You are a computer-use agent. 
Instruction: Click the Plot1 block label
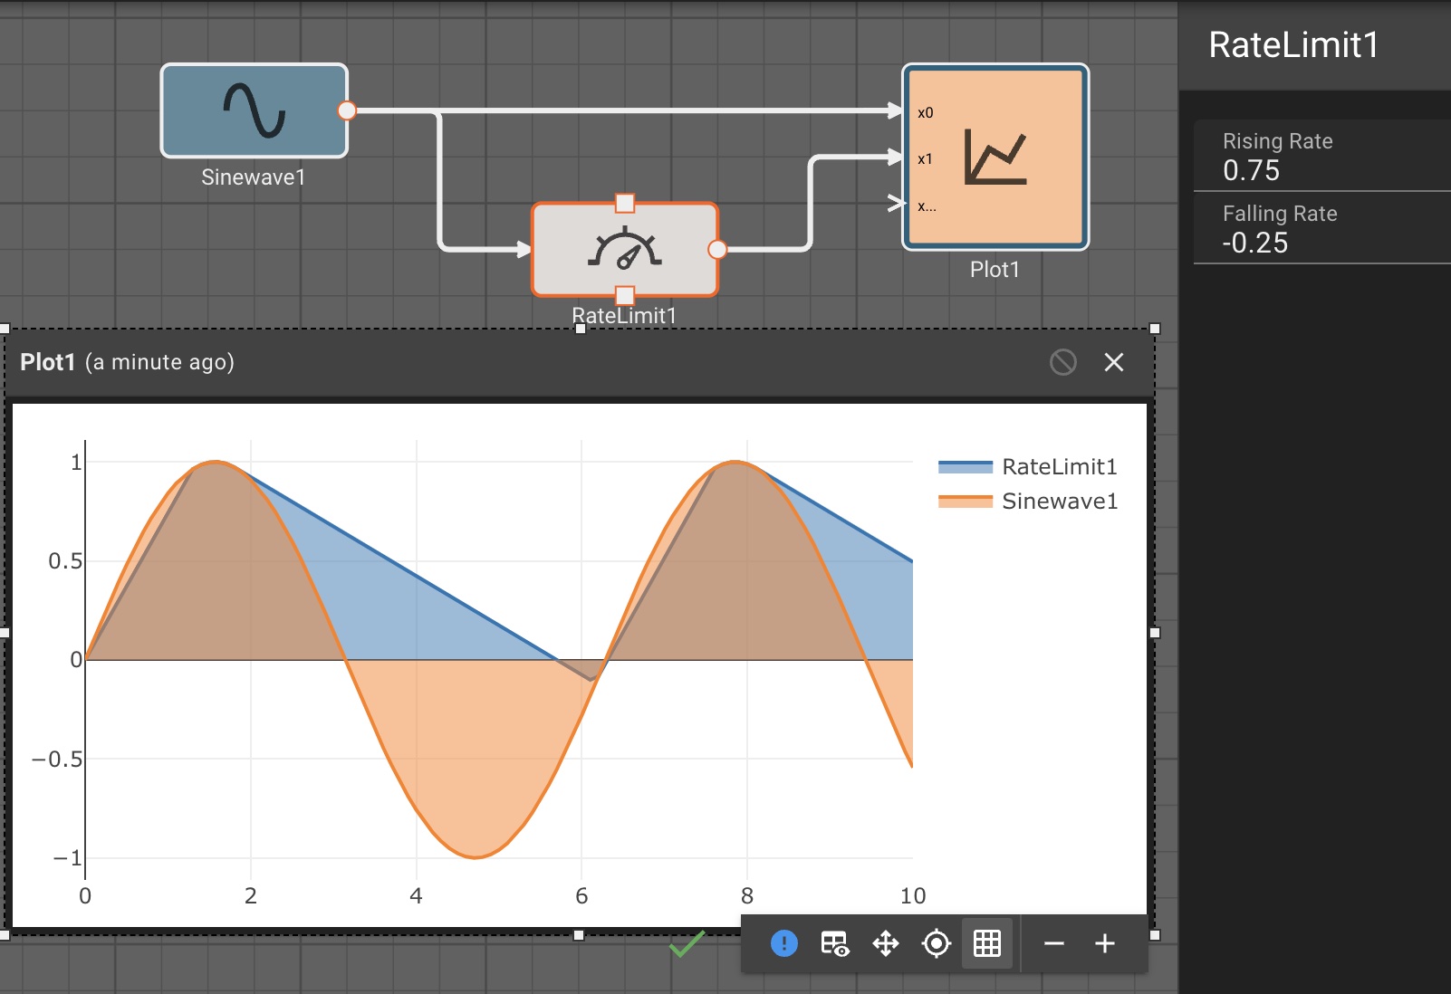(995, 270)
